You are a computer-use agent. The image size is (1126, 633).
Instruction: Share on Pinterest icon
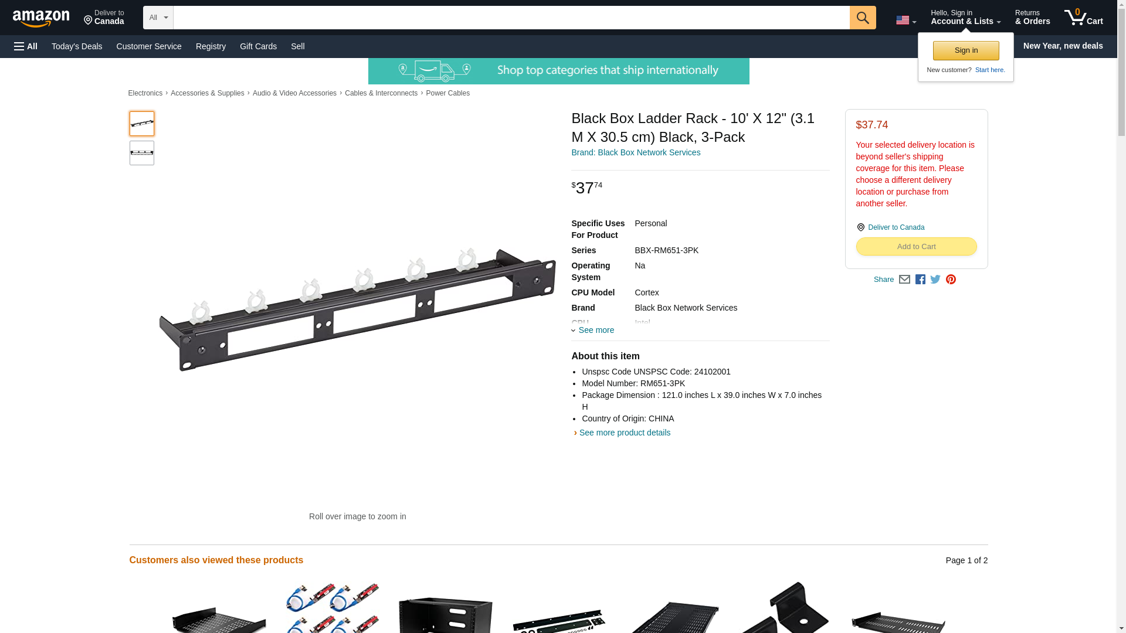pyautogui.click(x=951, y=280)
